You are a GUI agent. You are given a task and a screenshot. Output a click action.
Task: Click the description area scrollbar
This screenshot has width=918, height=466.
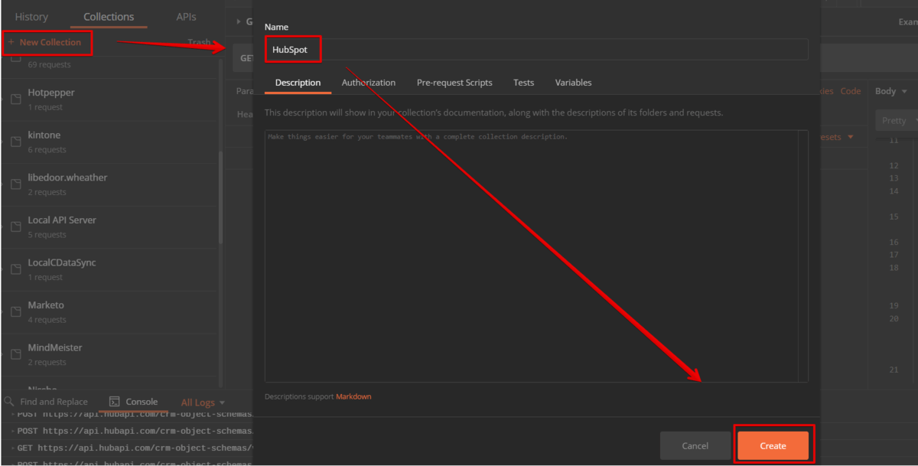pos(803,256)
